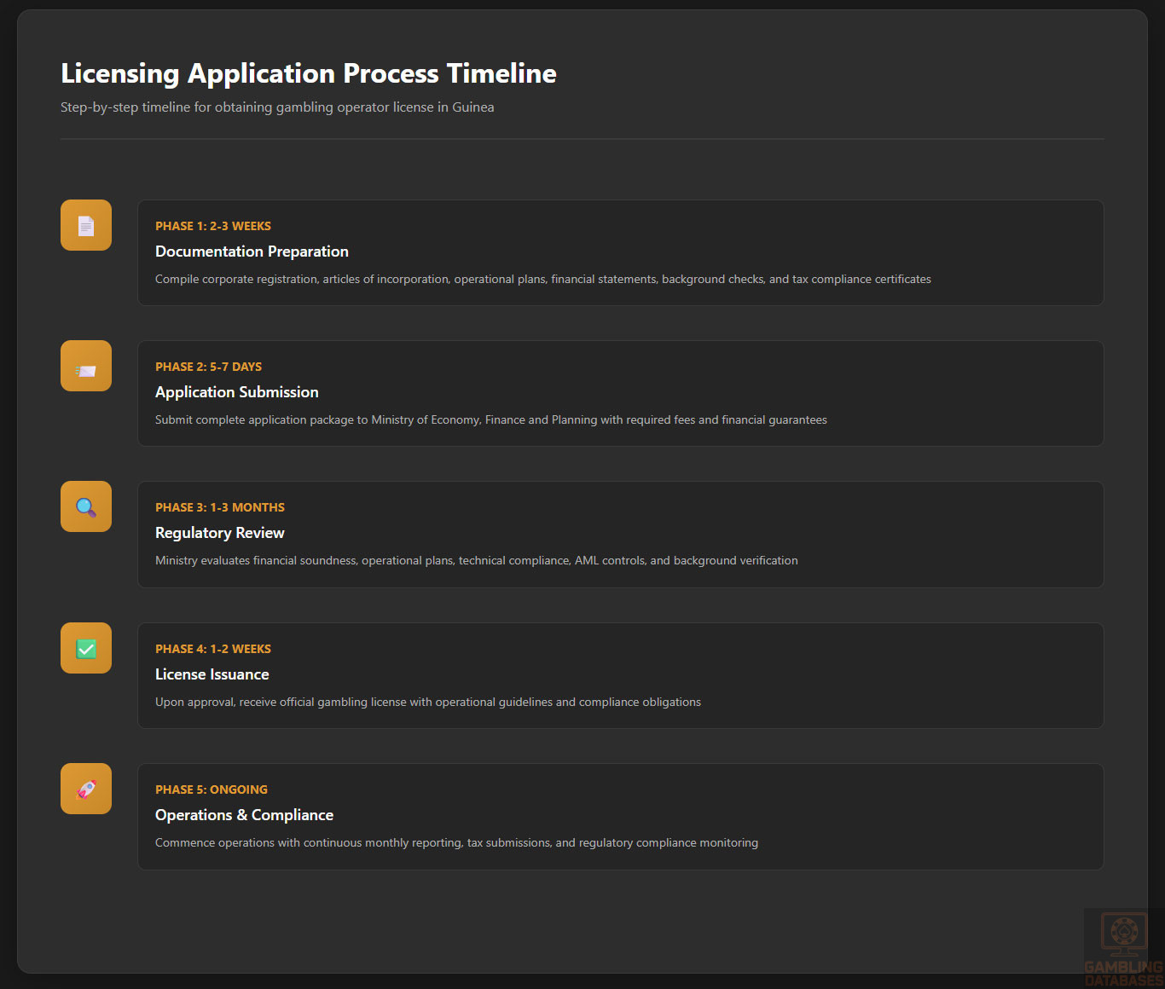Click the rocket icon for Phase 5
The width and height of the screenshot is (1165, 989).
[86, 789]
